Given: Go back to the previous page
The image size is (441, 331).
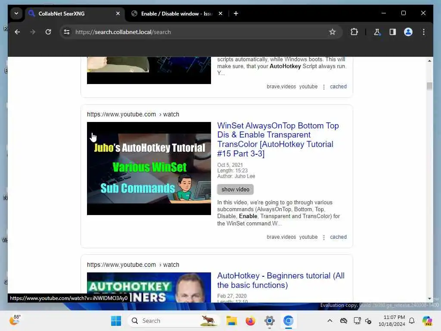Looking at the screenshot, I should tap(17, 32).
